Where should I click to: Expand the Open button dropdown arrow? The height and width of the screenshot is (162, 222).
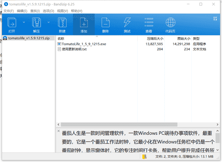24,22
